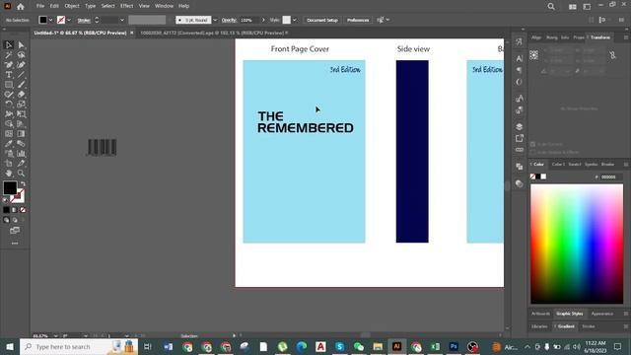Open Photoshop from the taskbar
This screenshot has width=631, height=355.
(454, 346)
